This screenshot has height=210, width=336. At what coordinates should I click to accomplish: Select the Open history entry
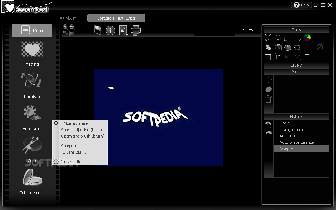coord(301,123)
